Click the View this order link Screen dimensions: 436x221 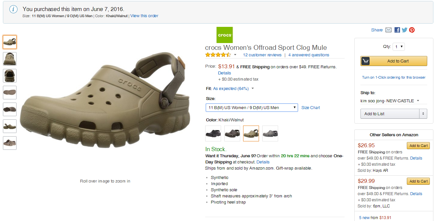coord(144,16)
